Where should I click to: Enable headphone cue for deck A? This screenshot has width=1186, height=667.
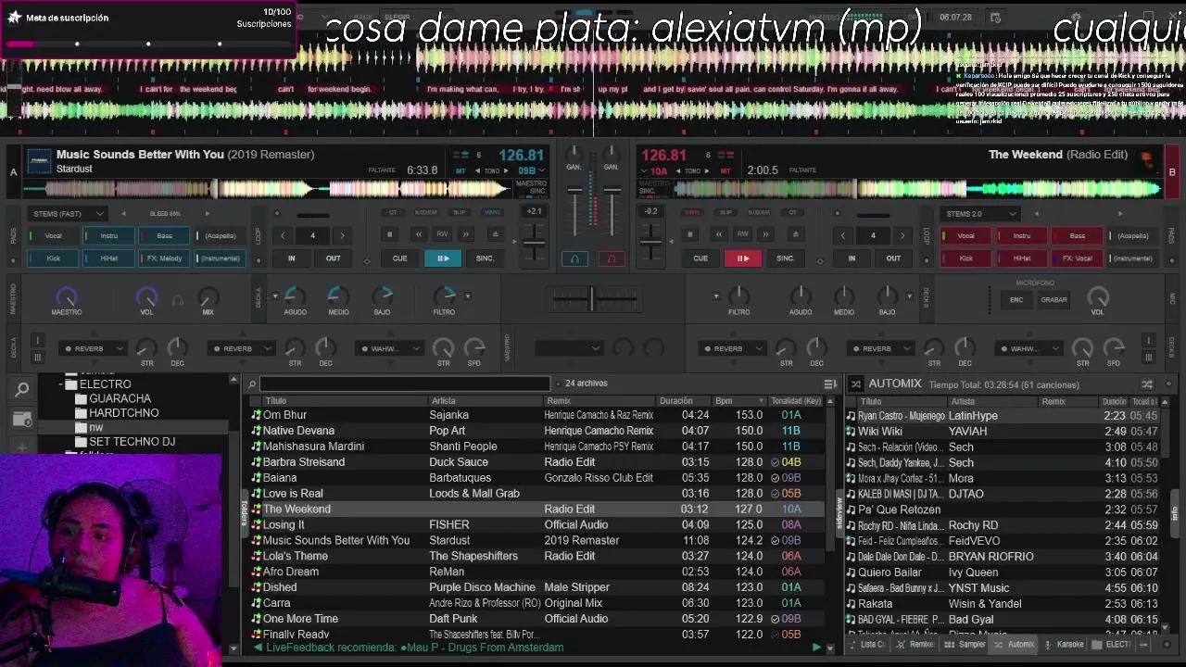[574, 258]
